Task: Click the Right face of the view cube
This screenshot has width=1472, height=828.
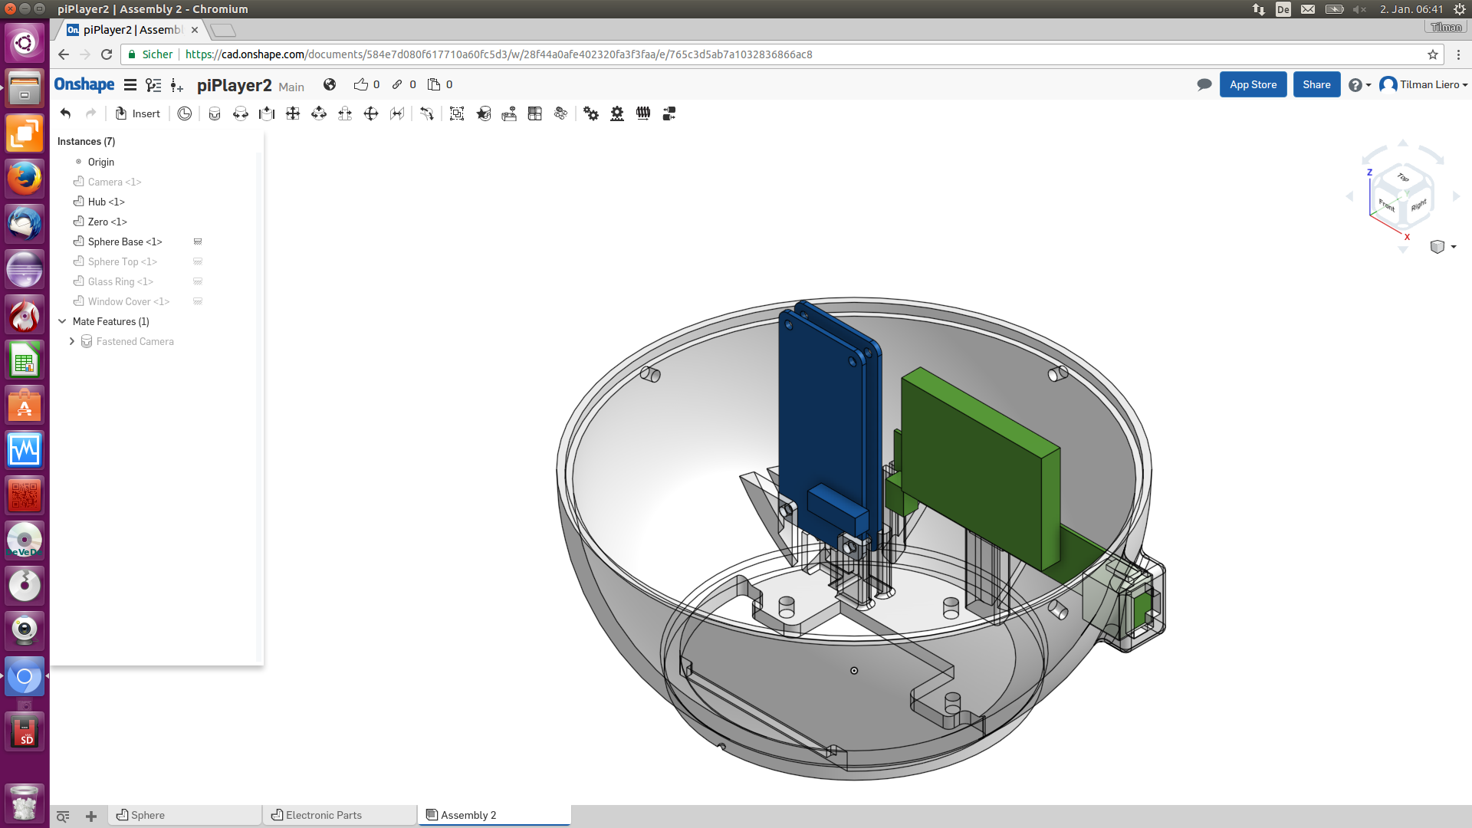Action: pyautogui.click(x=1418, y=205)
